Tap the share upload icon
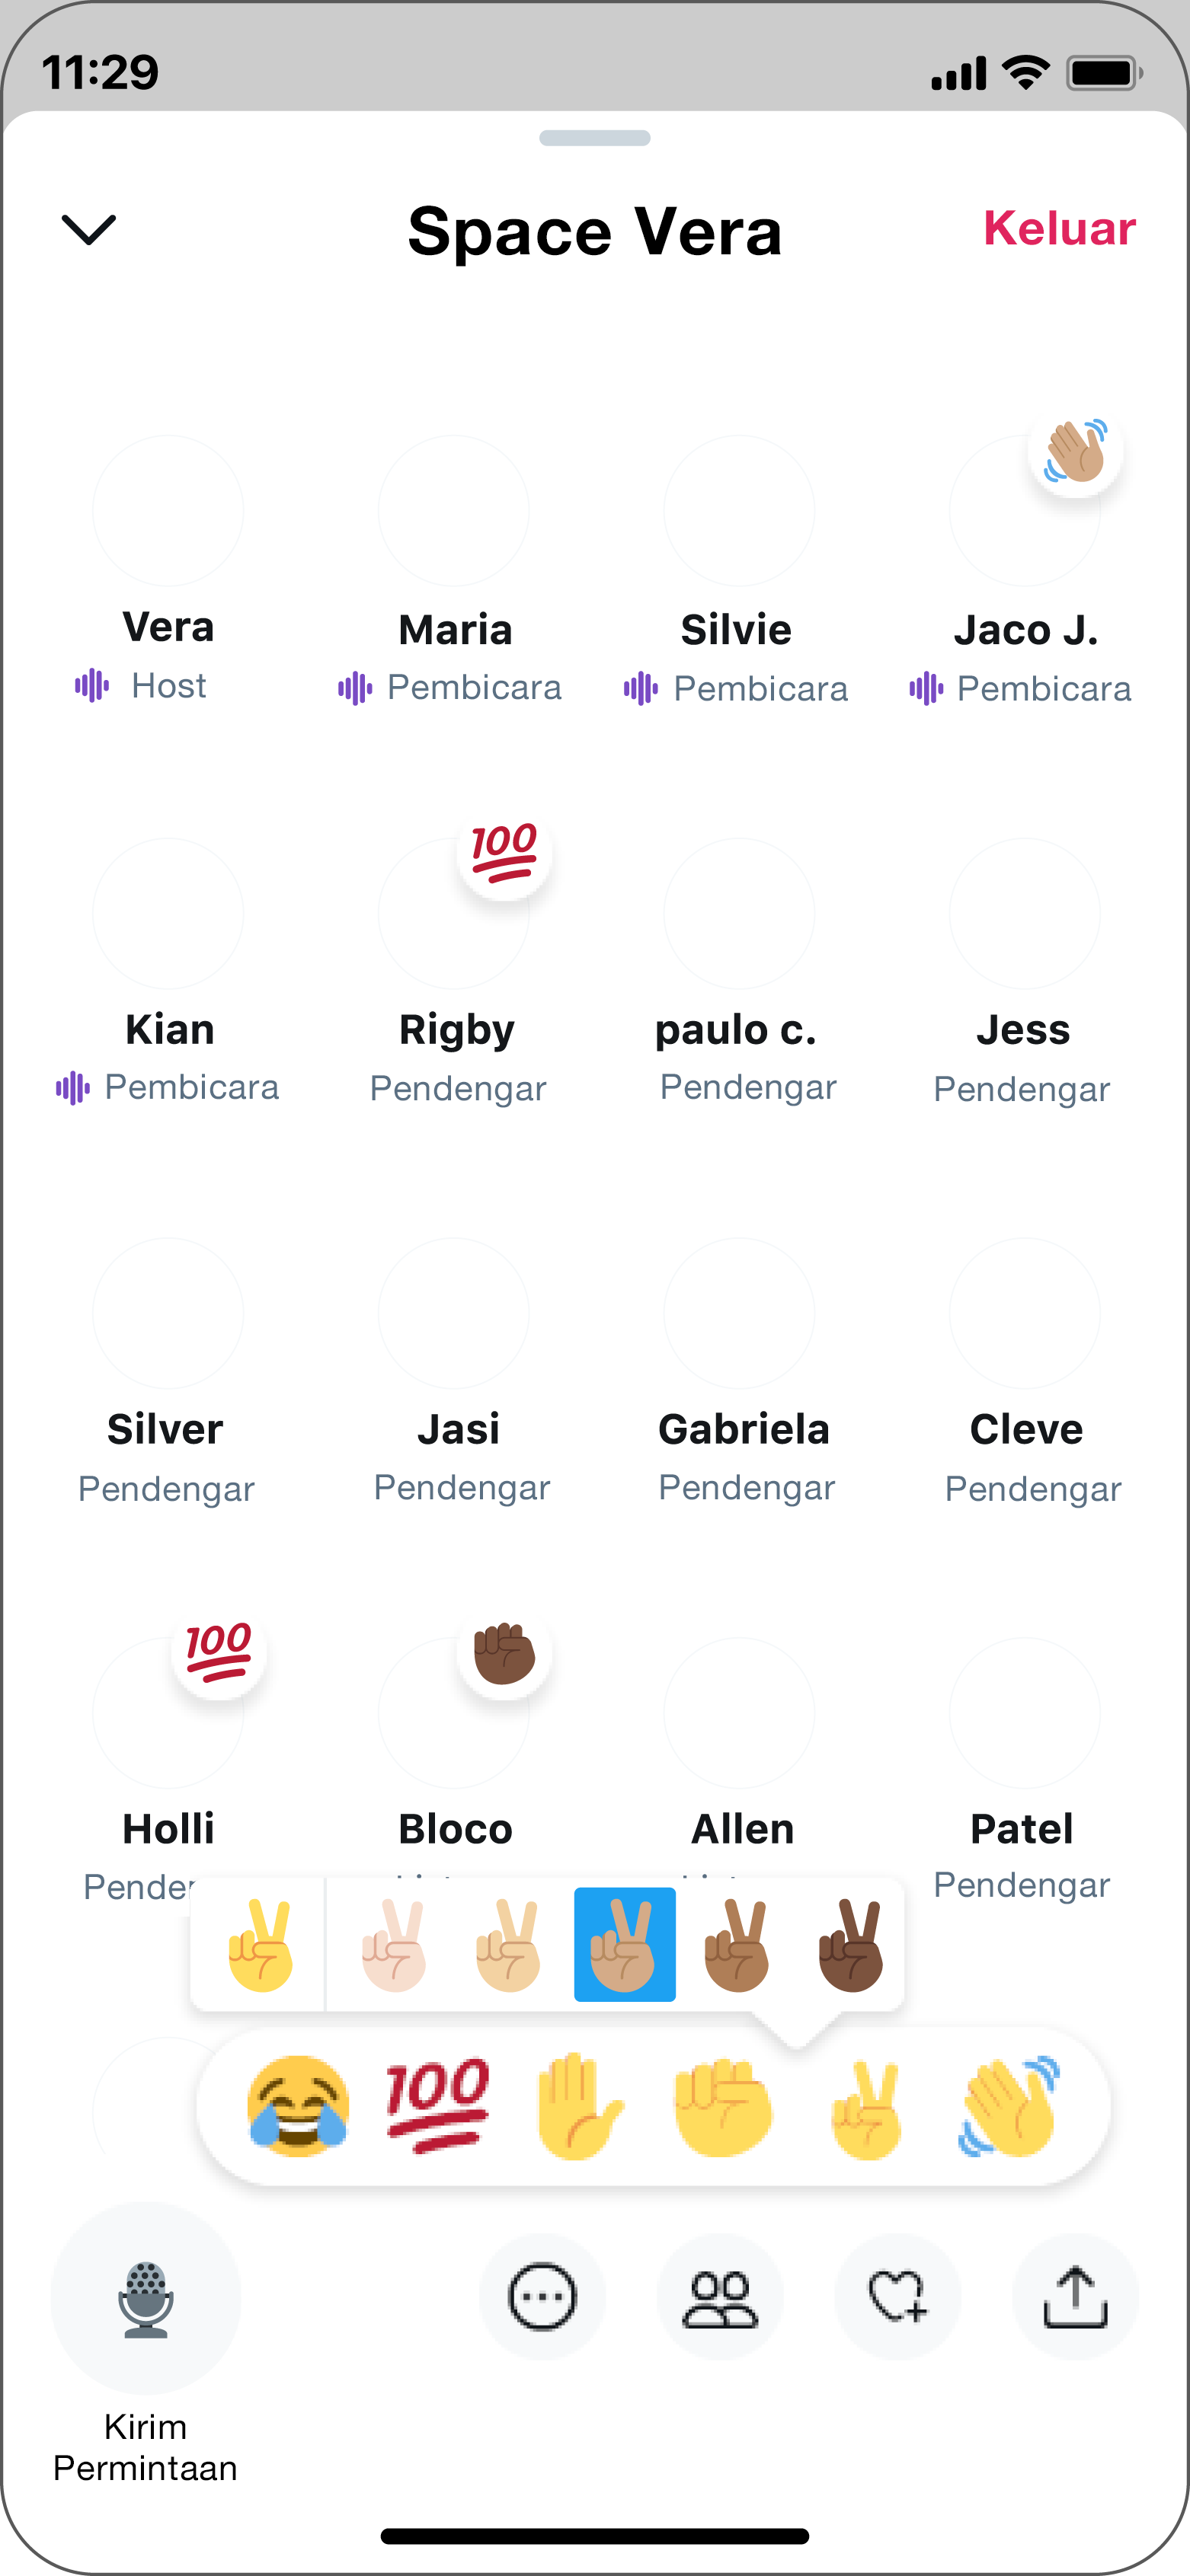This screenshot has width=1190, height=2576. pyautogui.click(x=1075, y=2296)
